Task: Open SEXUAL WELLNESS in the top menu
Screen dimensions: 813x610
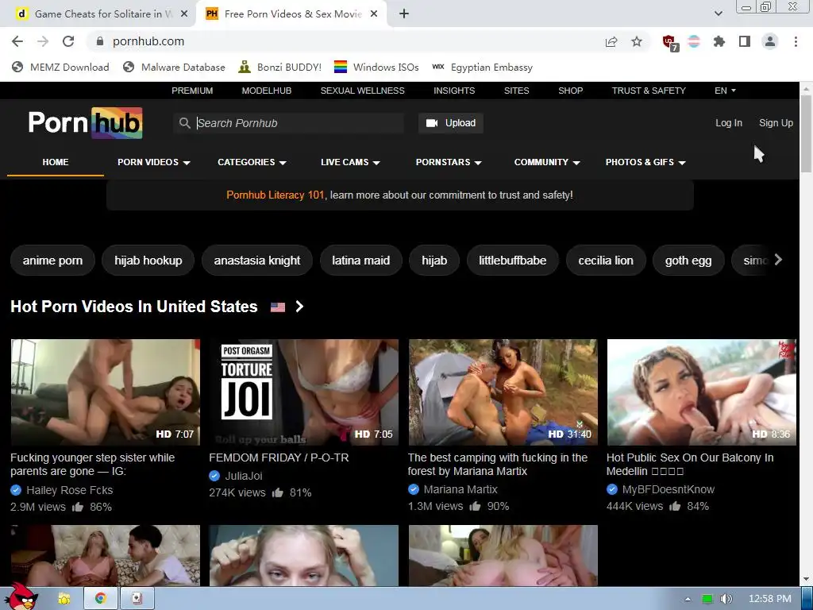Action: point(362,91)
